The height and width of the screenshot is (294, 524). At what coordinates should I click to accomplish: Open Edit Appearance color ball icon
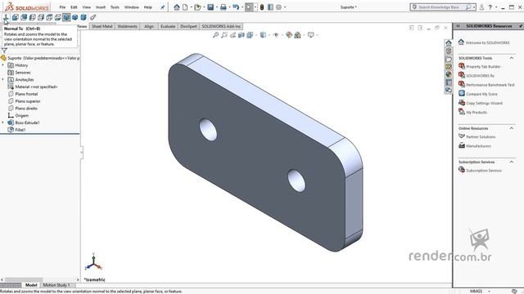(x=289, y=34)
